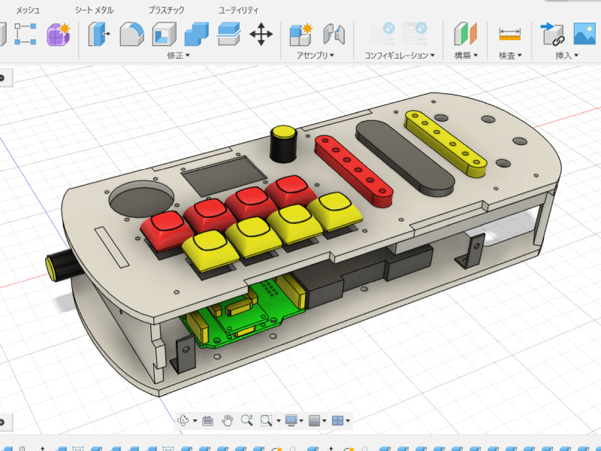Open the ユーティリティ tab
The height and width of the screenshot is (451, 601).
[238, 11]
